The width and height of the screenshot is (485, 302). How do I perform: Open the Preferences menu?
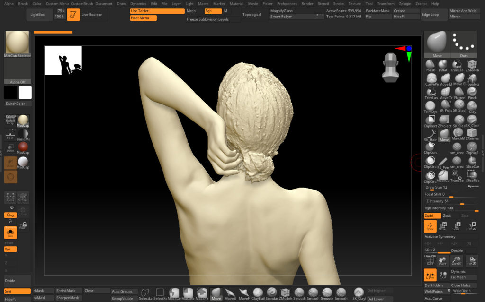(287, 3)
